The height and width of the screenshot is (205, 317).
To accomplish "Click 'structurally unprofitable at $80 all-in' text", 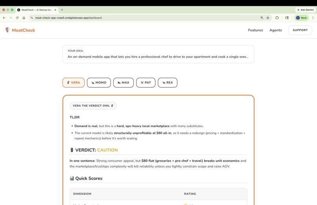I will pyautogui.click(x=142, y=133).
